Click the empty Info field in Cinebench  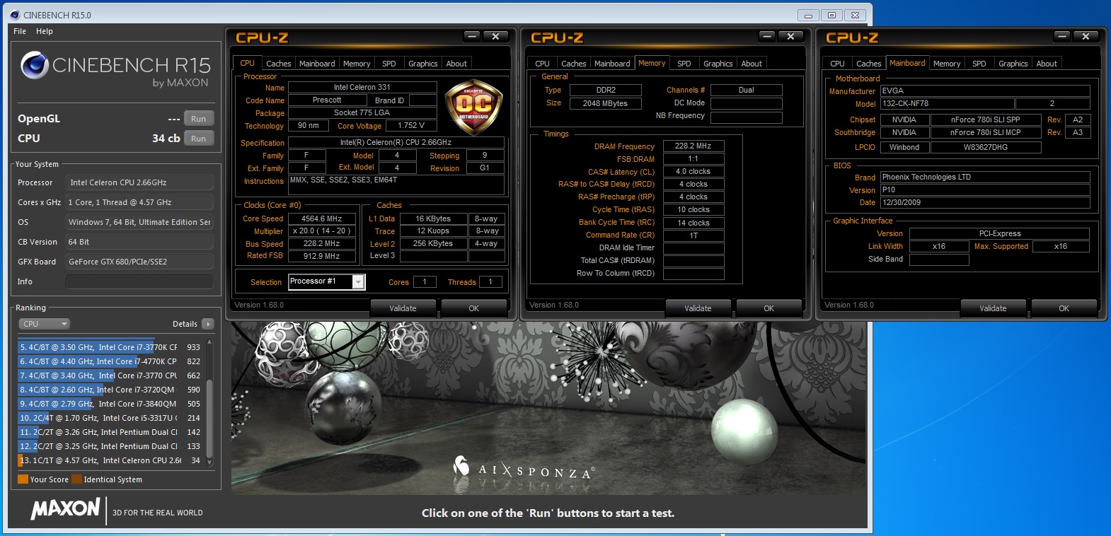tap(139, 281)
